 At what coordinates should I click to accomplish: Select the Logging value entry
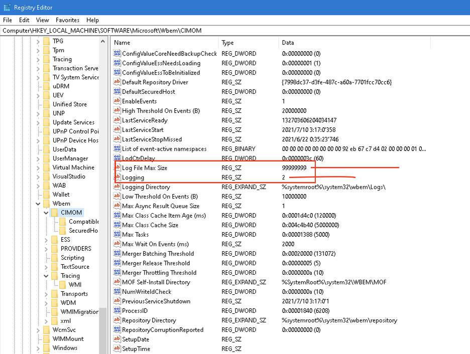(x=133, y=178)
